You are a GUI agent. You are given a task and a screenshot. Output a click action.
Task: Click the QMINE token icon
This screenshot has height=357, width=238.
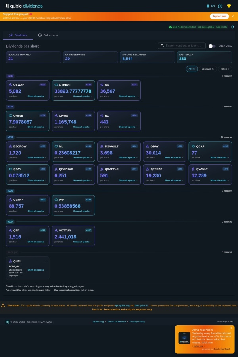(10, 115)
